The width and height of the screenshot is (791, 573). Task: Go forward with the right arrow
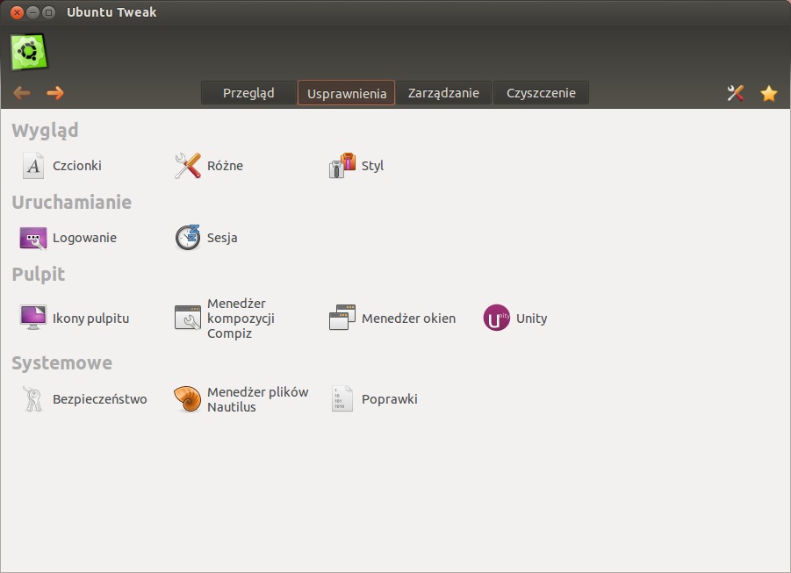pos(55,93)
